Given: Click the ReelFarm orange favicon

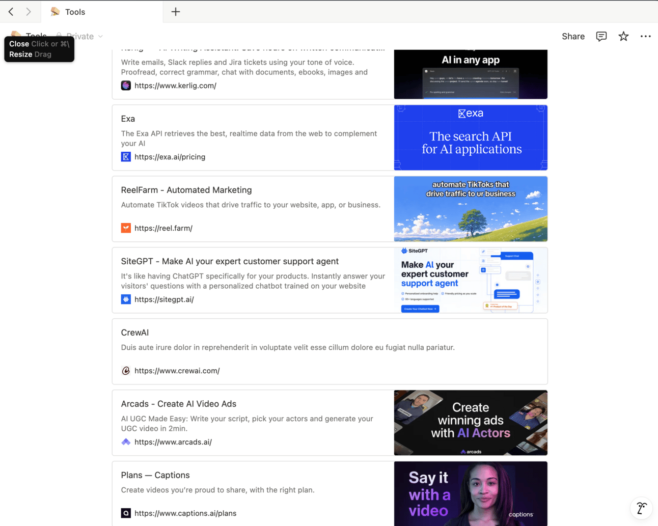Looking at the screenshot, I should point(126,228).
